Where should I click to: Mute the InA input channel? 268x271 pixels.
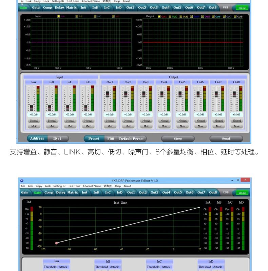[34, 126]
